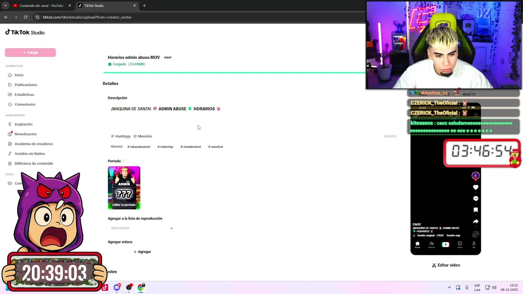Click Agregar under Agregar enlace

[x=142, y=252]
